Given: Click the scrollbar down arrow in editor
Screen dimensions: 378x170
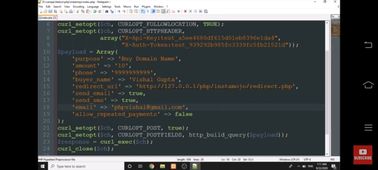Looking at the screenshot, I should click(327, 154).
